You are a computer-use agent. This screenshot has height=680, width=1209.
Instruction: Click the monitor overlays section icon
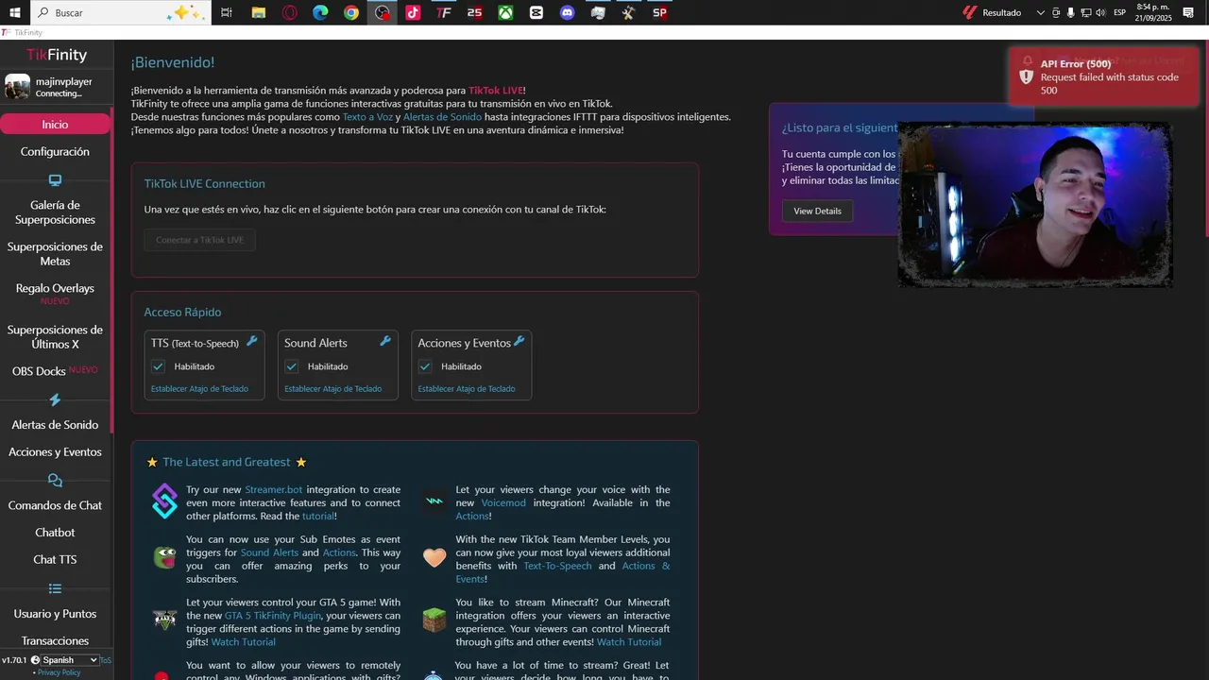click(x=55, y=180)
